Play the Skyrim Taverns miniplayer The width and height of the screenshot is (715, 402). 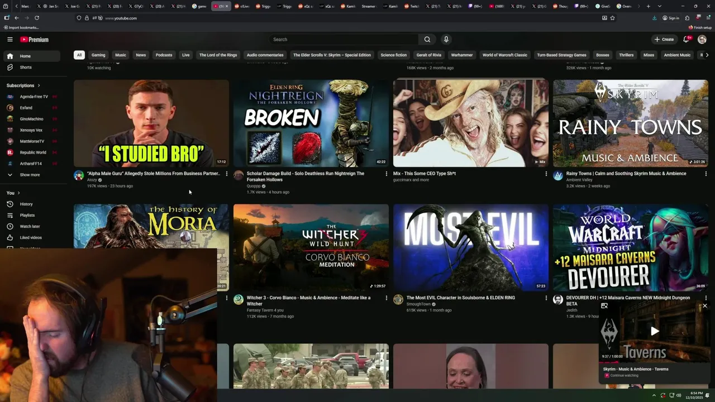coord(654,331)
